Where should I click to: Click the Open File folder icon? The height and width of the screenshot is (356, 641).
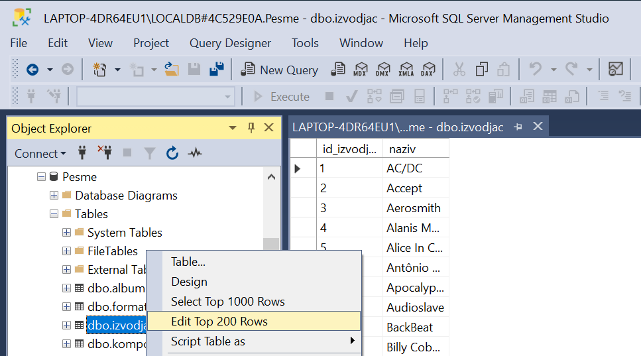172,70
